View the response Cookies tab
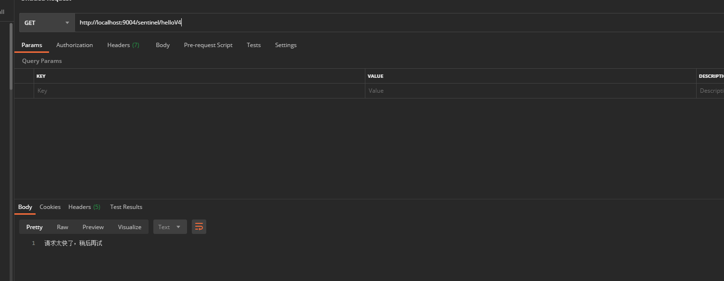 click(x=50, y=207)
